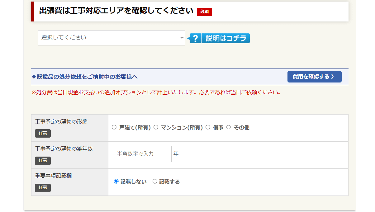Select the 戸建て(所有) radio option
Image resolution: width=375 pixels, height=212 pixels.
[114, 127]
